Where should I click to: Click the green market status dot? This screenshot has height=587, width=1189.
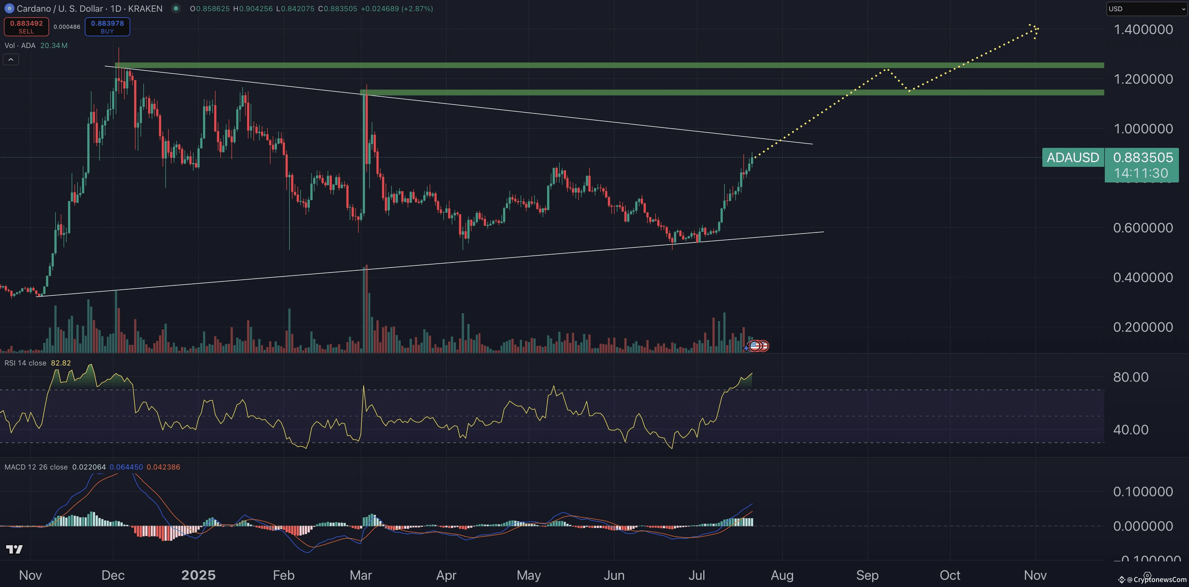175,8
